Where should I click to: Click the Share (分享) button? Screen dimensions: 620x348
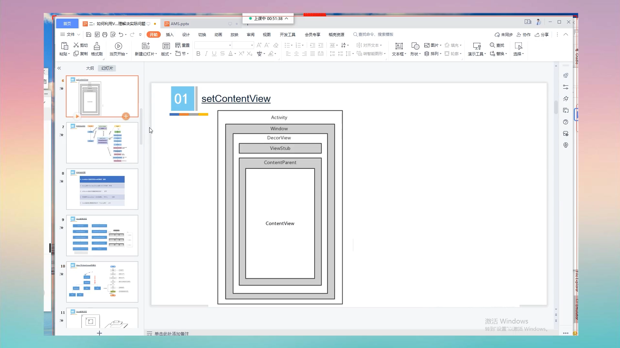click(x=542, y=34)
